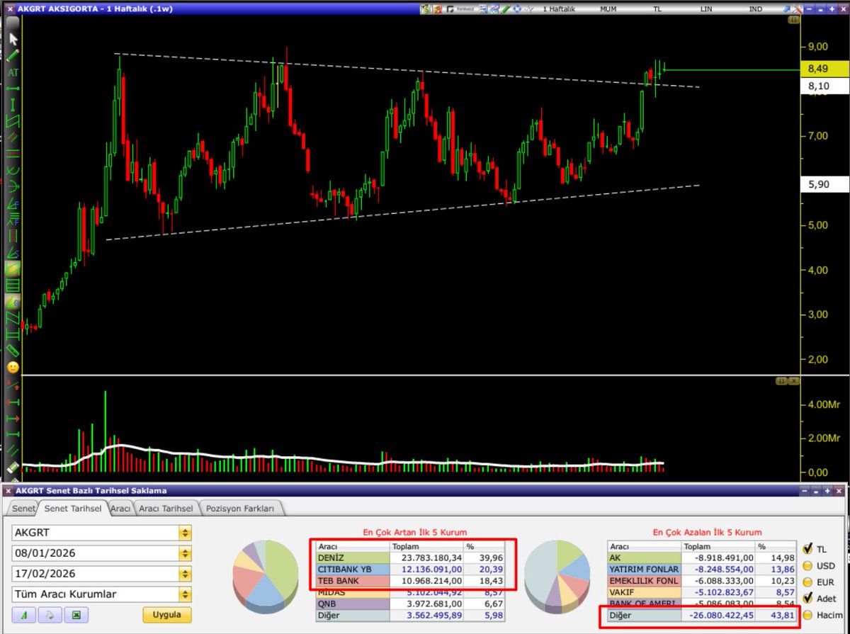Image resolution: width=850 pixels, height=634 pixels.
Task: Click the Uygula apply button
Action: click(x=166, y=615)
